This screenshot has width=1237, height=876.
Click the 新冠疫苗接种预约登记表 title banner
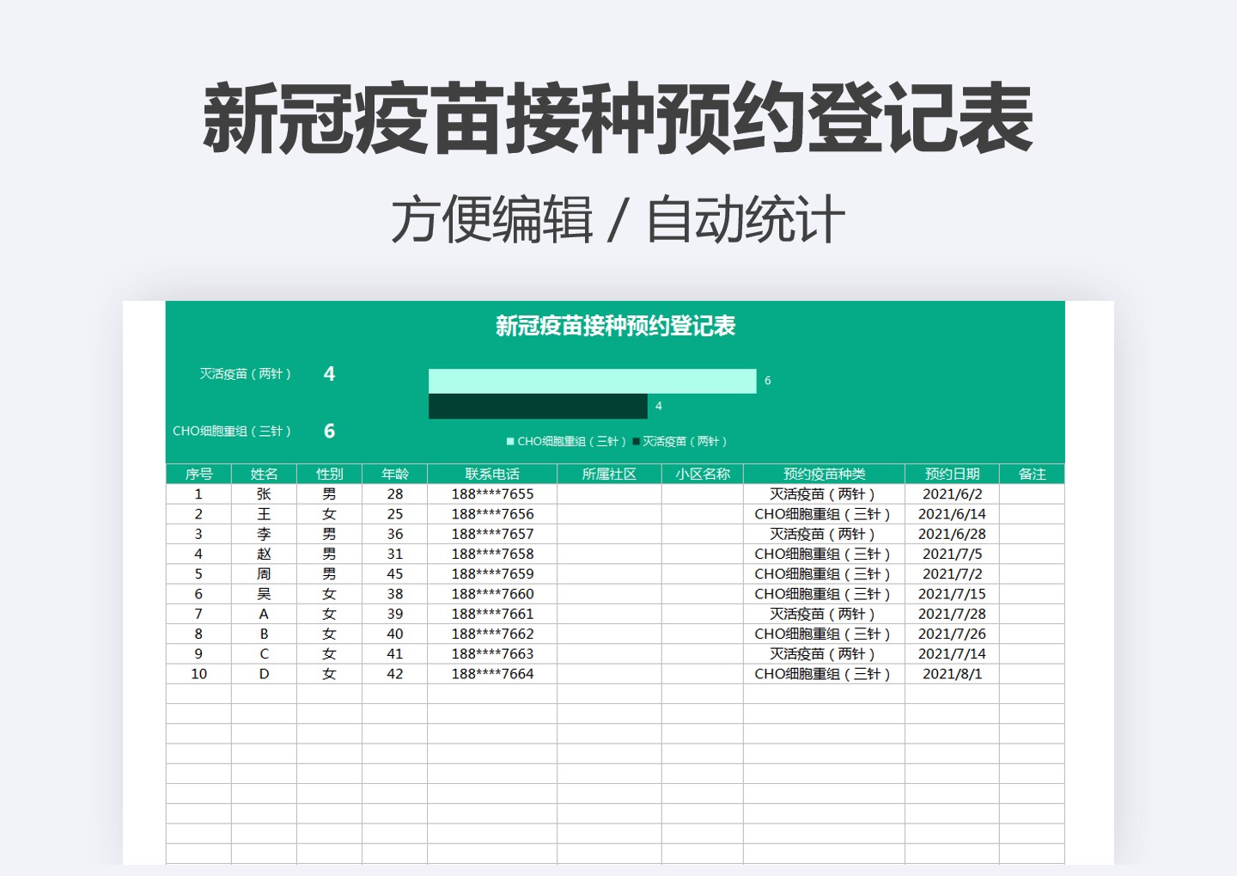coord(616,328)
